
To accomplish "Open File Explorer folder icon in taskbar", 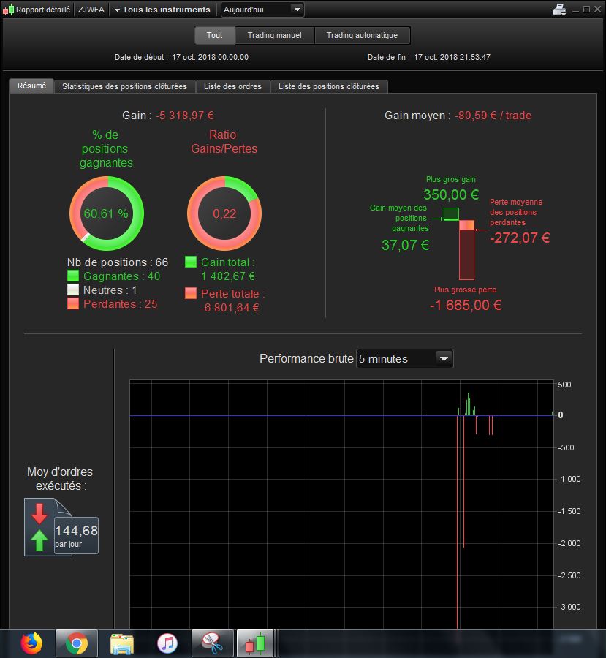I will pos(121,643).
